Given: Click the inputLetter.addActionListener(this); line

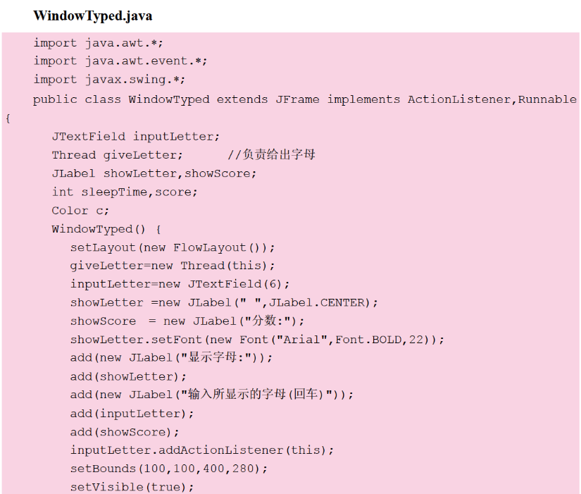Looking at the screenshot, I should [x=202, y=450].
